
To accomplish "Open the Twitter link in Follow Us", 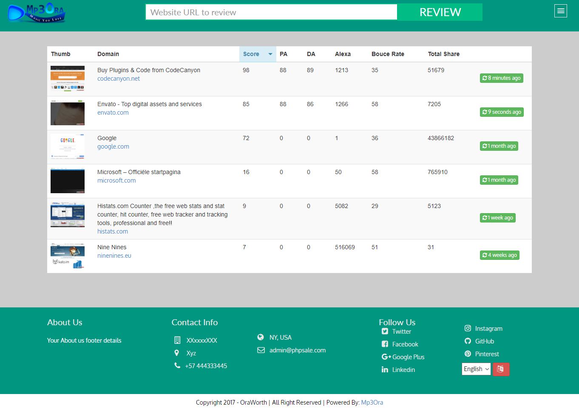I will point(402,332).
